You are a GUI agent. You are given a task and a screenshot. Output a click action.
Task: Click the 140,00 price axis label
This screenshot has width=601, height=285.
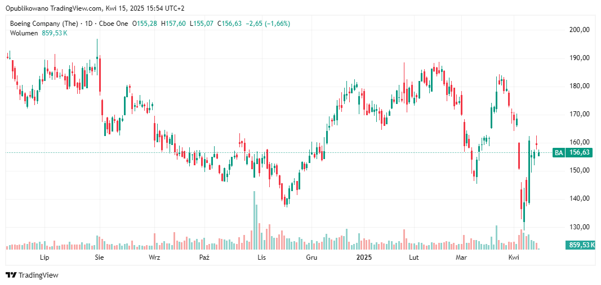(x=579, y=198)
